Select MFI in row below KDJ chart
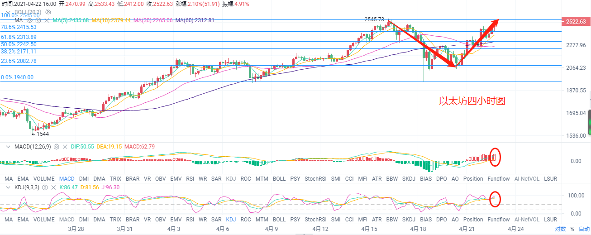The width and height of the screenshot is (591, 235). coord(363,219)
